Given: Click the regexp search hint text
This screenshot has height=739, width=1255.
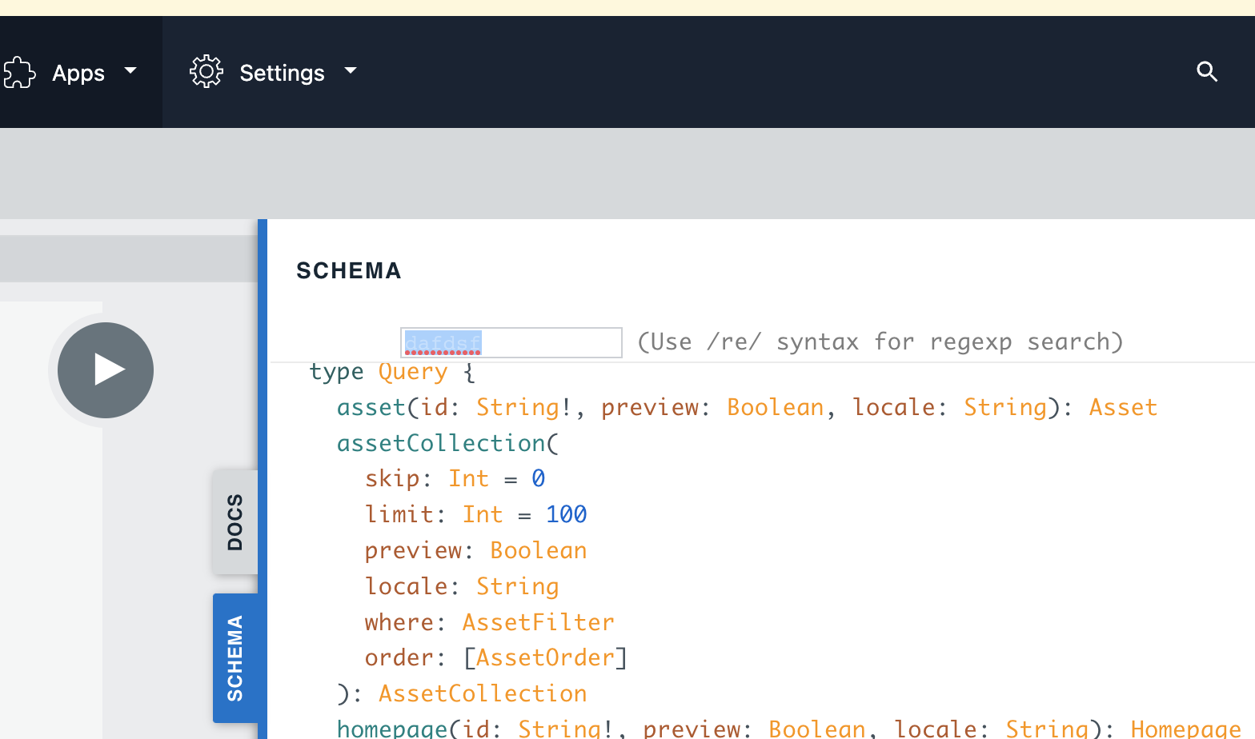Looking at the screenshot, I should coord(880,342).
